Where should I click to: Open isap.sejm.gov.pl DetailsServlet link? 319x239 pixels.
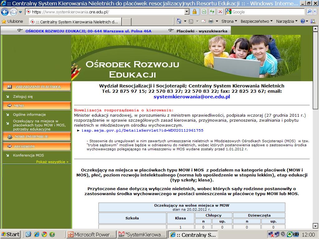coord(142,130)
